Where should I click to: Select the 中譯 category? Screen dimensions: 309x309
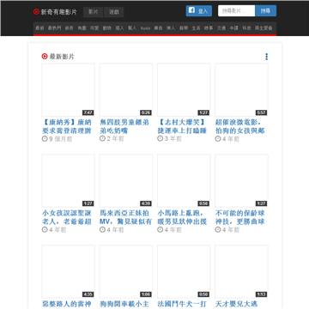tap(233, 28)
